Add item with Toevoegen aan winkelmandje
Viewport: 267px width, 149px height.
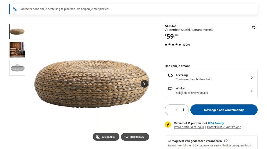[224, 110]
